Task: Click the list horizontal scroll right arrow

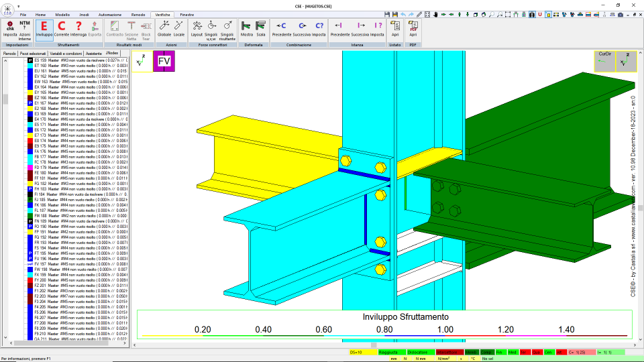Action: point(125,343)
